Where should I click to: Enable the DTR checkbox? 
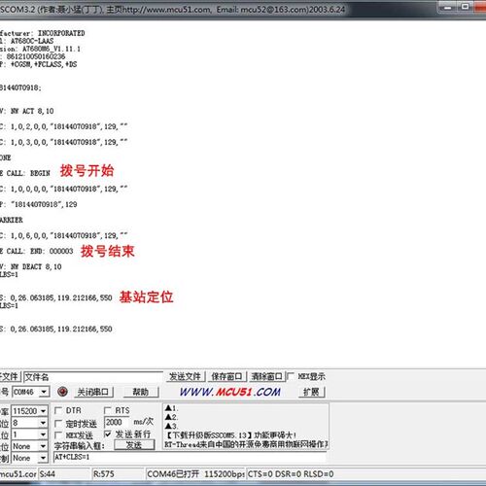pyautogui.click(x=58, y=410)
